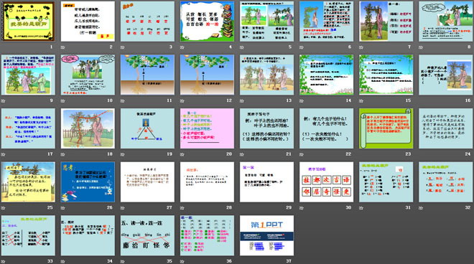The width and height of the screenshot is (474, 264).
Task: Click the animation star under slide 11
Action: pos(123,100)
